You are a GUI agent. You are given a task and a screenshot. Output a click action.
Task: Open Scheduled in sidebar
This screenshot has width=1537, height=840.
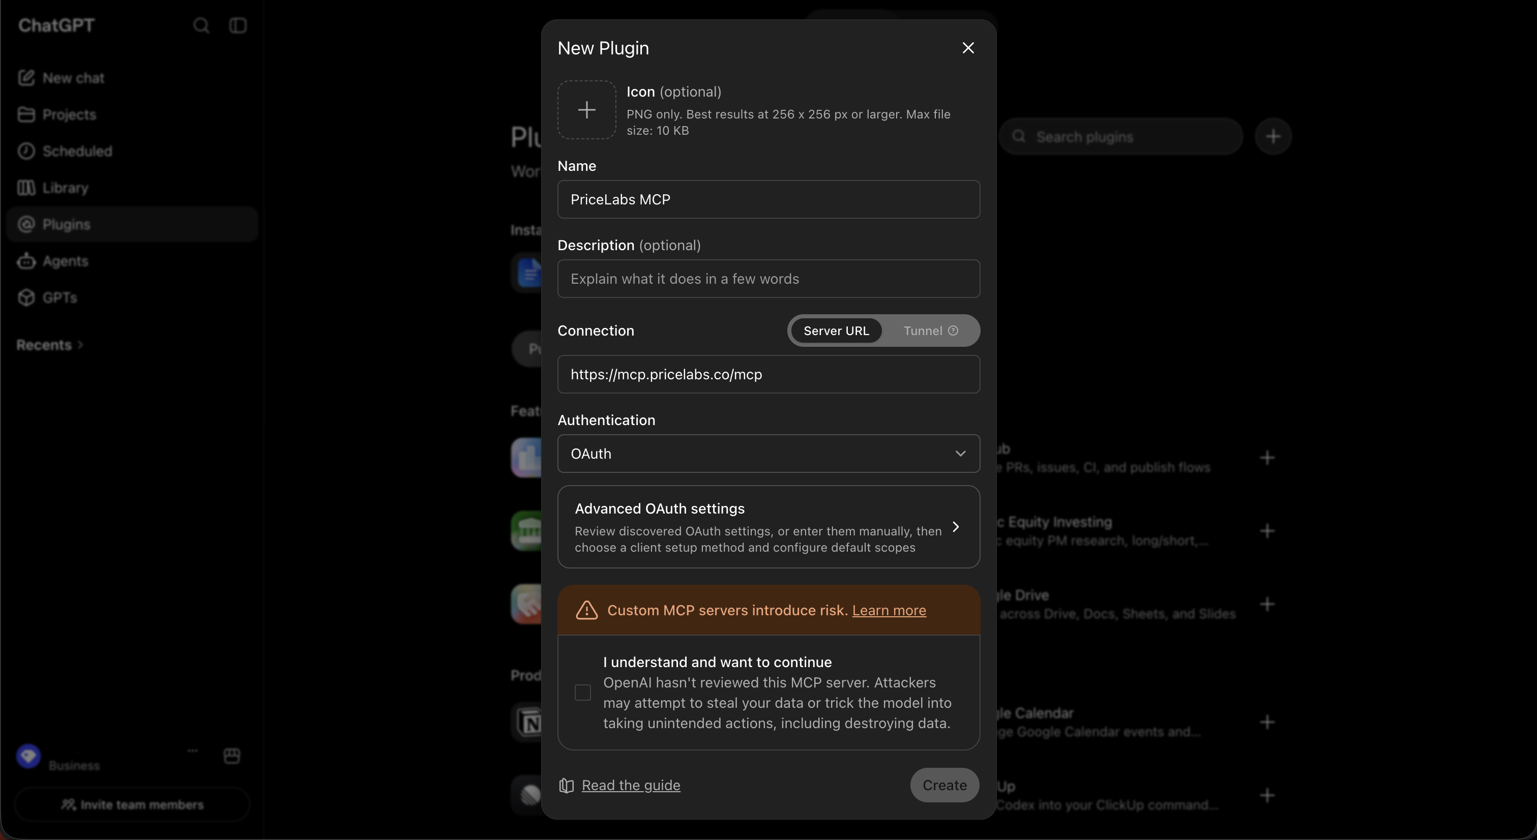pyautogui.click(x=132, y=151)
